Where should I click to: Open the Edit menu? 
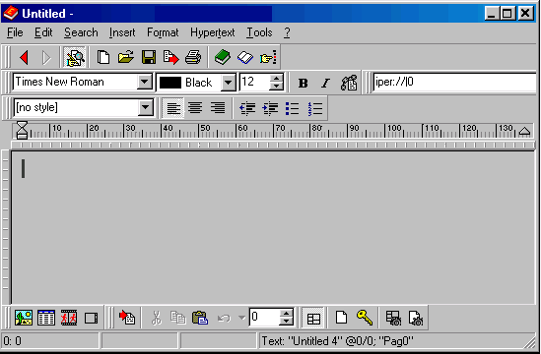click(43, 32)
